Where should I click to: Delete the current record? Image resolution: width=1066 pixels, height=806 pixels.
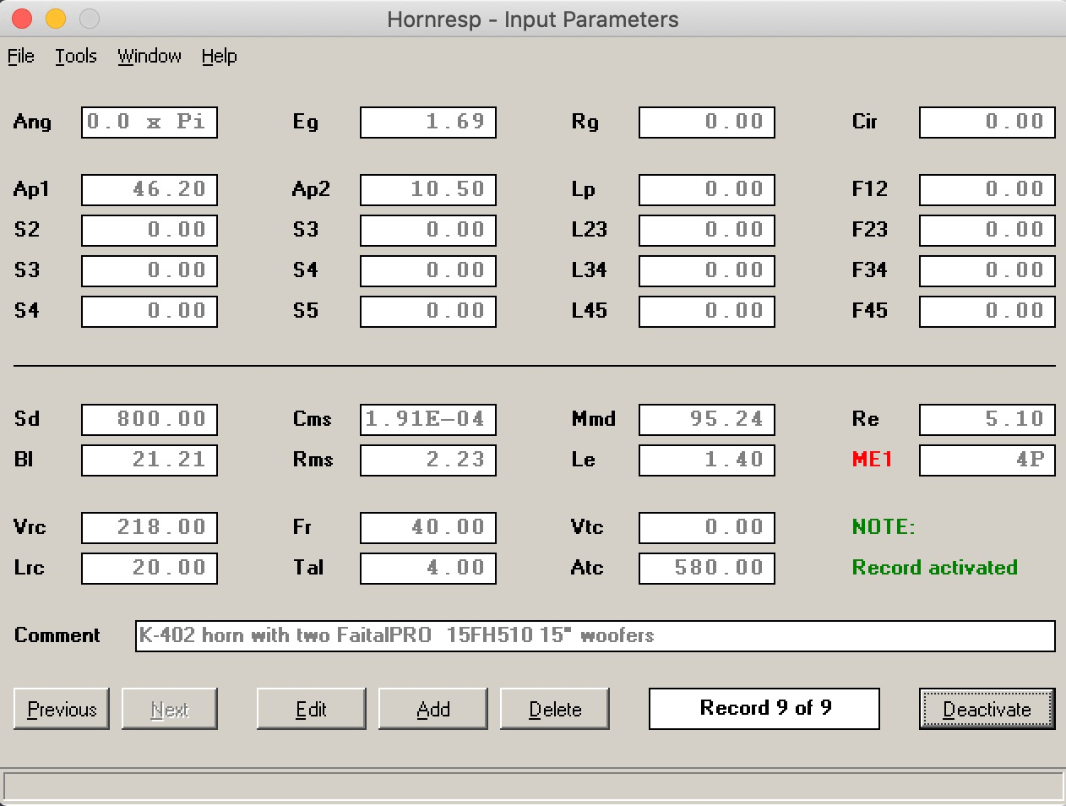tap(555, 709)
